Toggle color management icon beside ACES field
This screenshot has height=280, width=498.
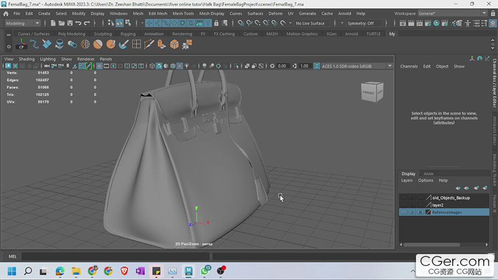click(317, 66)
